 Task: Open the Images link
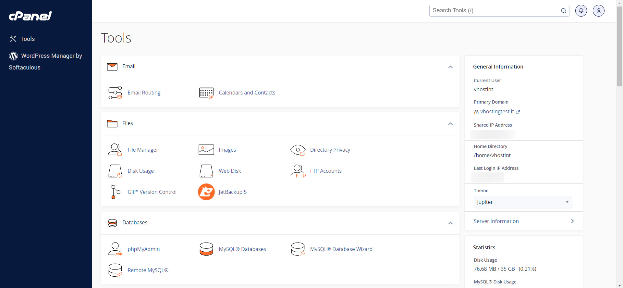click(227, 150)
